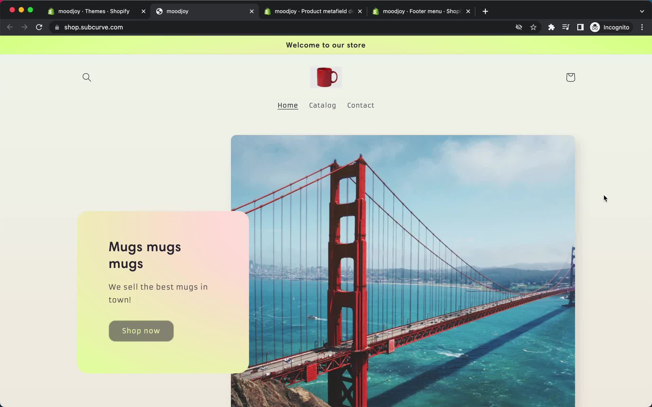Open the new tab button

[485, 11]
